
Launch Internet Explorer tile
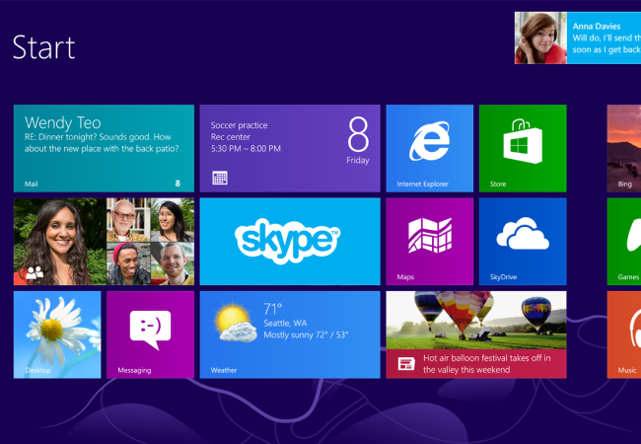coord(430,148)
